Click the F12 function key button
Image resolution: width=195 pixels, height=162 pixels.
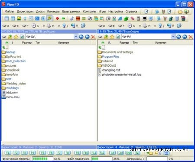[102, 153]
